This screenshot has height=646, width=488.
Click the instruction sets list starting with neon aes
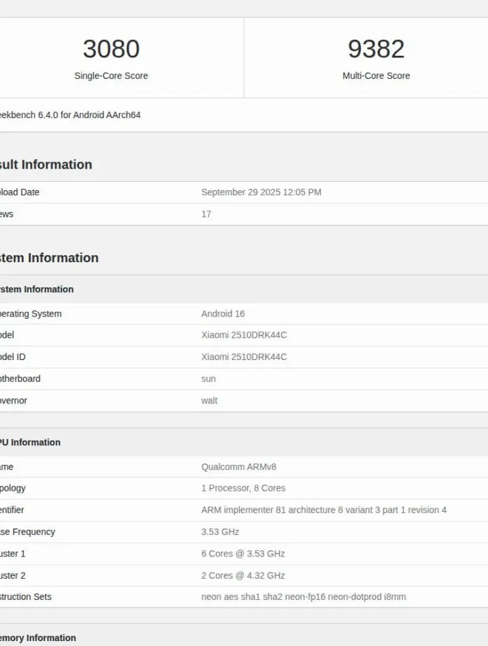point(303,597)
